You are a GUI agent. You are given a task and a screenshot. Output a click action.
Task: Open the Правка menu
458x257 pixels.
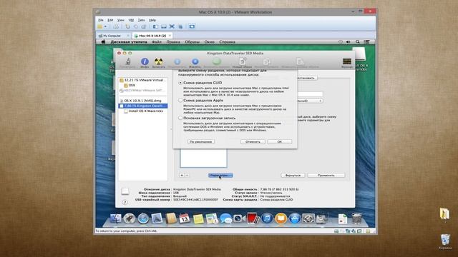coord(173,42)
